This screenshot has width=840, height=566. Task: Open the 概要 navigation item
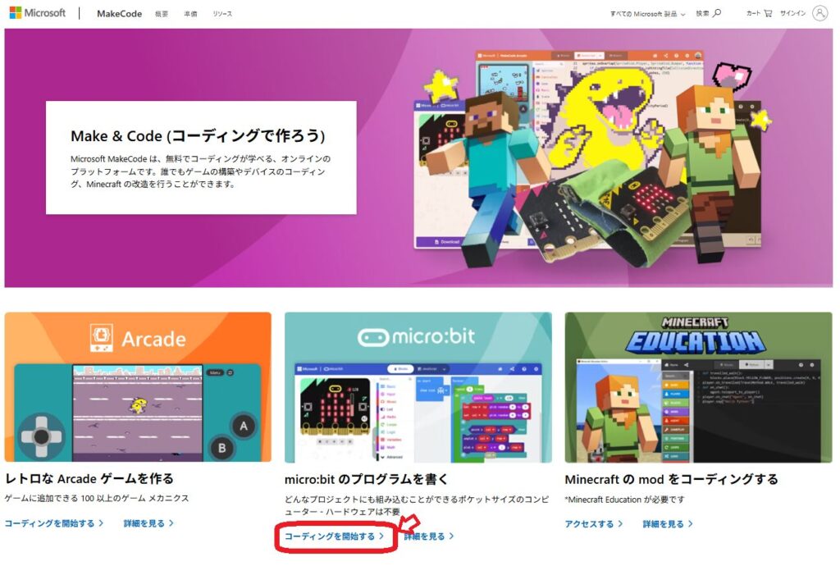(x=162, y=14)
